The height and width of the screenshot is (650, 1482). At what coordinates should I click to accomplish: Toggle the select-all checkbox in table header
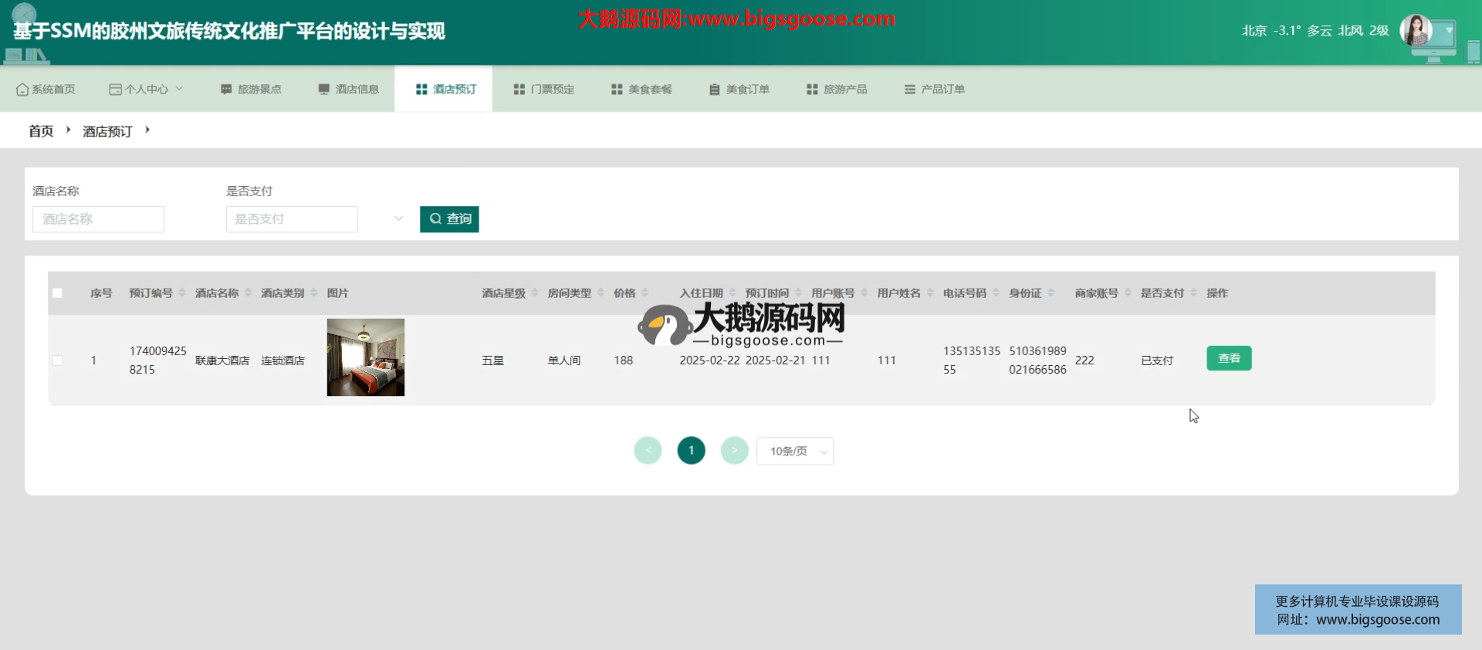58,293
